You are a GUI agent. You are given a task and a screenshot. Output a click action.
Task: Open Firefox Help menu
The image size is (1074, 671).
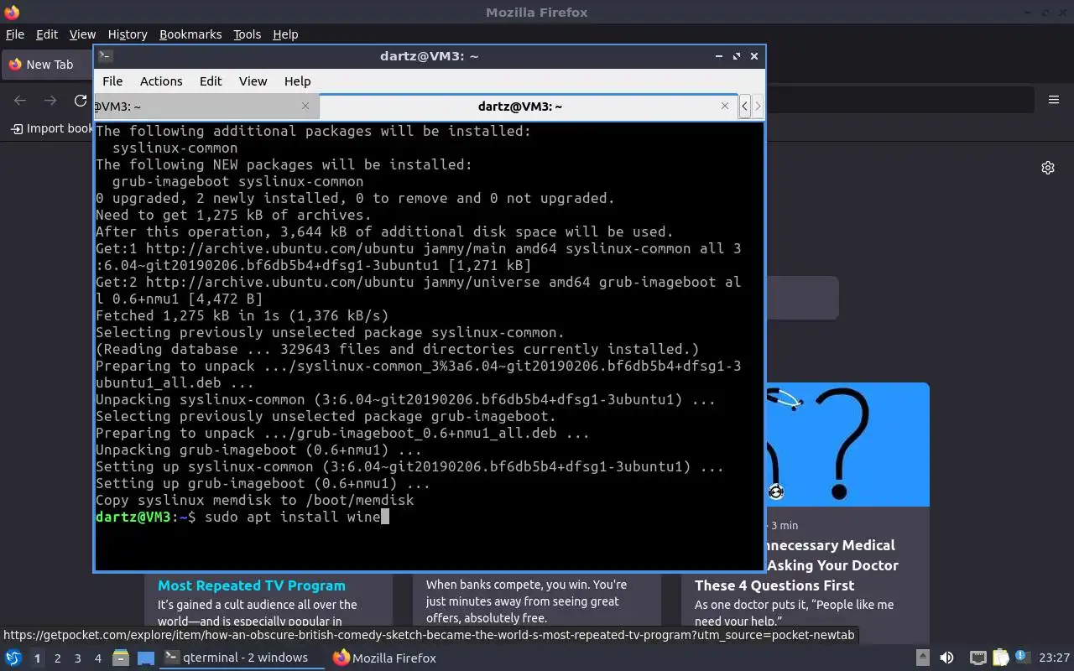(x=285, y=34)
